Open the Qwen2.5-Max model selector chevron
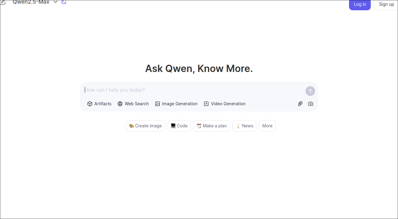The height and width of the screenshot is (219, 398). (x=55, y=2)
